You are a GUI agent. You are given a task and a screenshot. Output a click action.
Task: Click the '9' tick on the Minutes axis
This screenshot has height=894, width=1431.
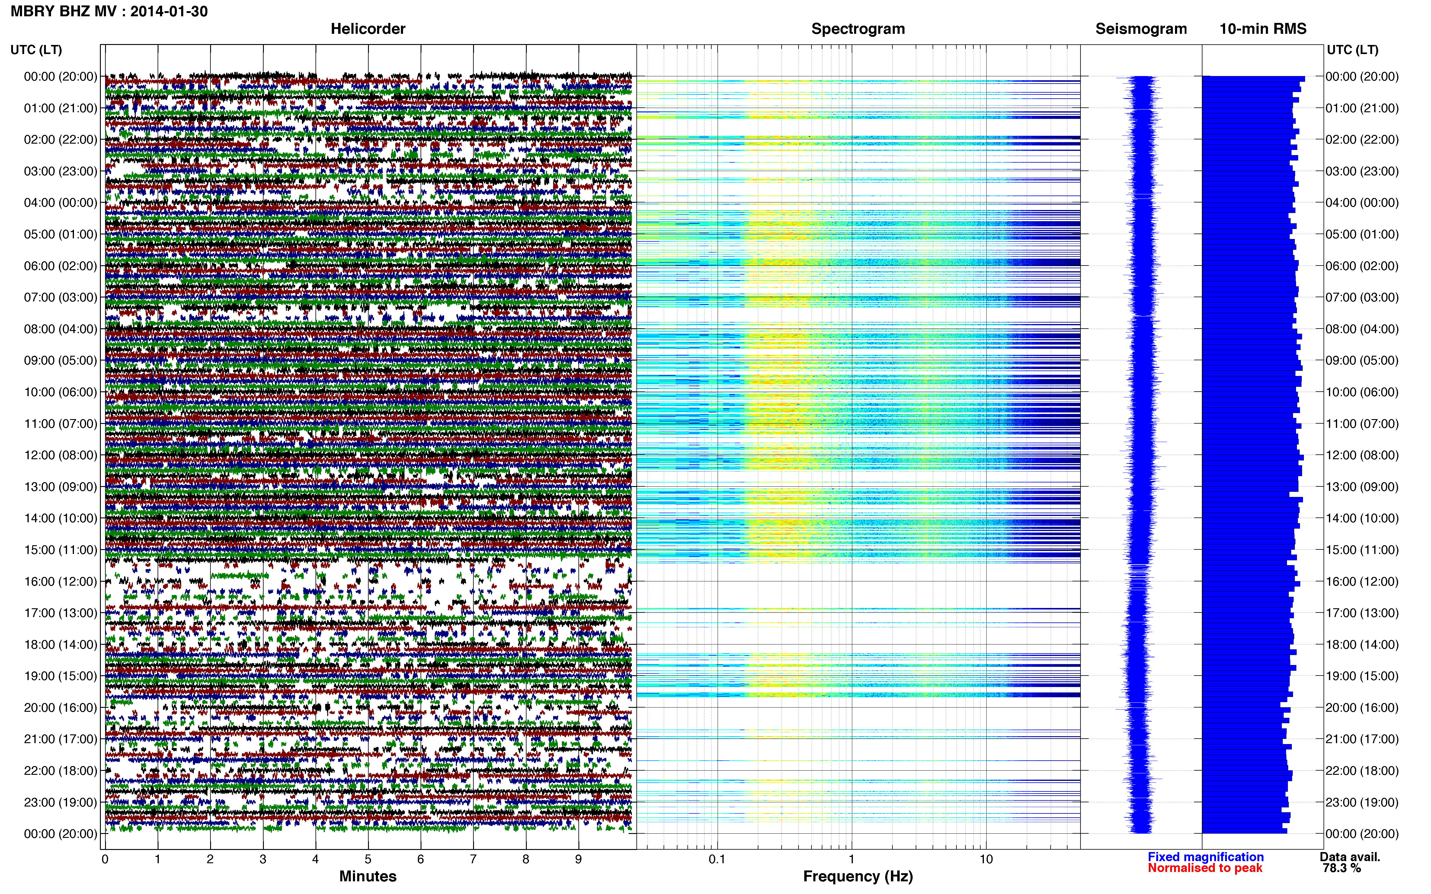[x=578, y=859]
